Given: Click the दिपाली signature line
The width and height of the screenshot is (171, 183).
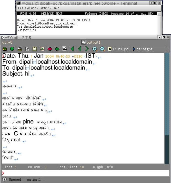Looking at the screenshot, I should [x=8, y=158].
